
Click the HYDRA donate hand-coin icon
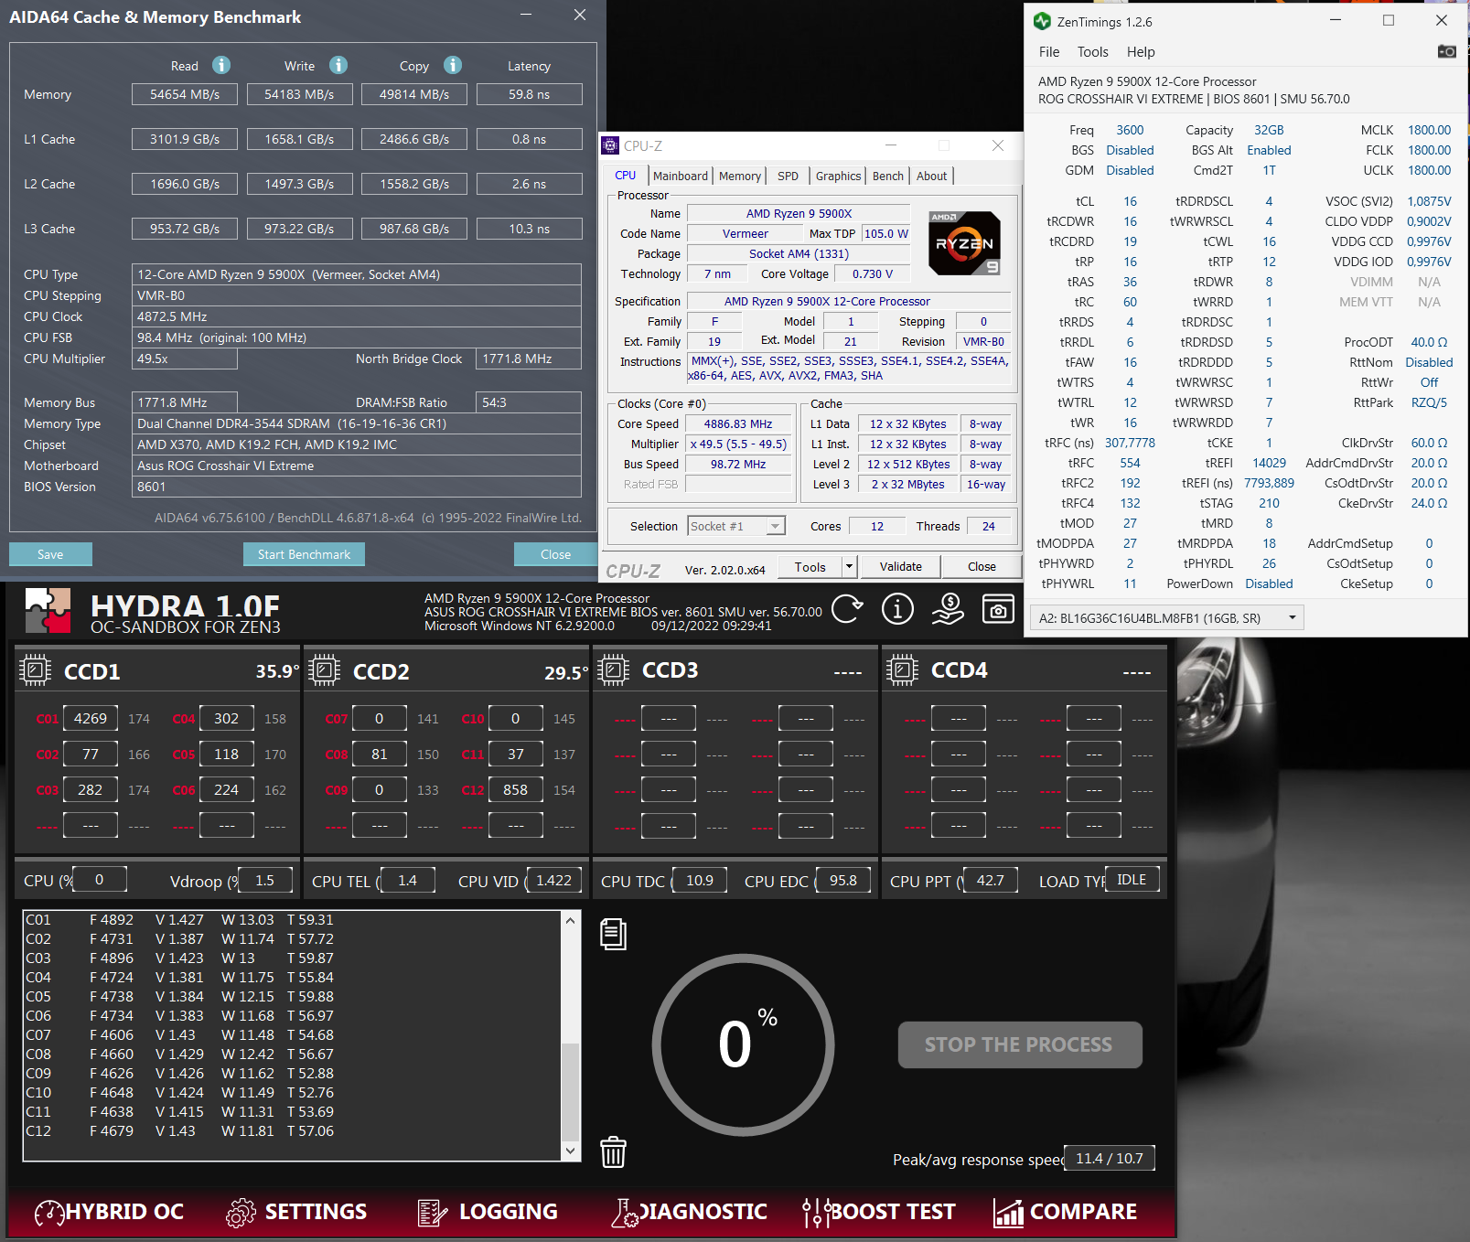tap(948, 608)
